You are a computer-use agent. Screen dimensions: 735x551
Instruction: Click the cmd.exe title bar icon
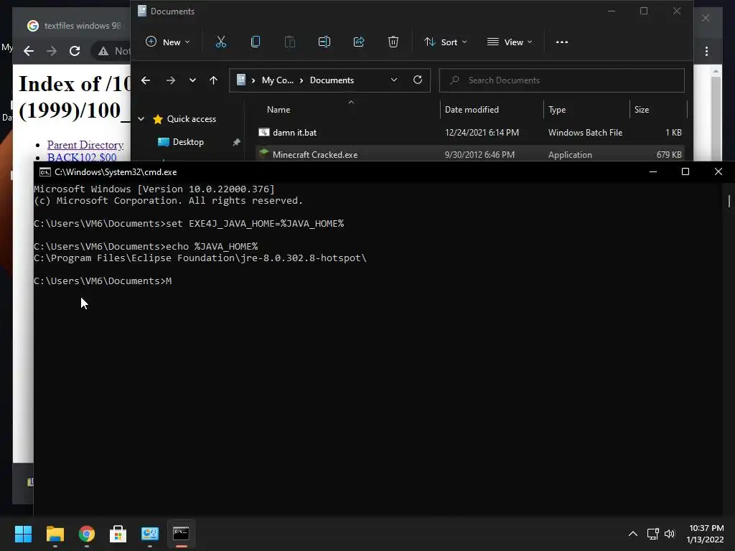(x=45, y=172)
